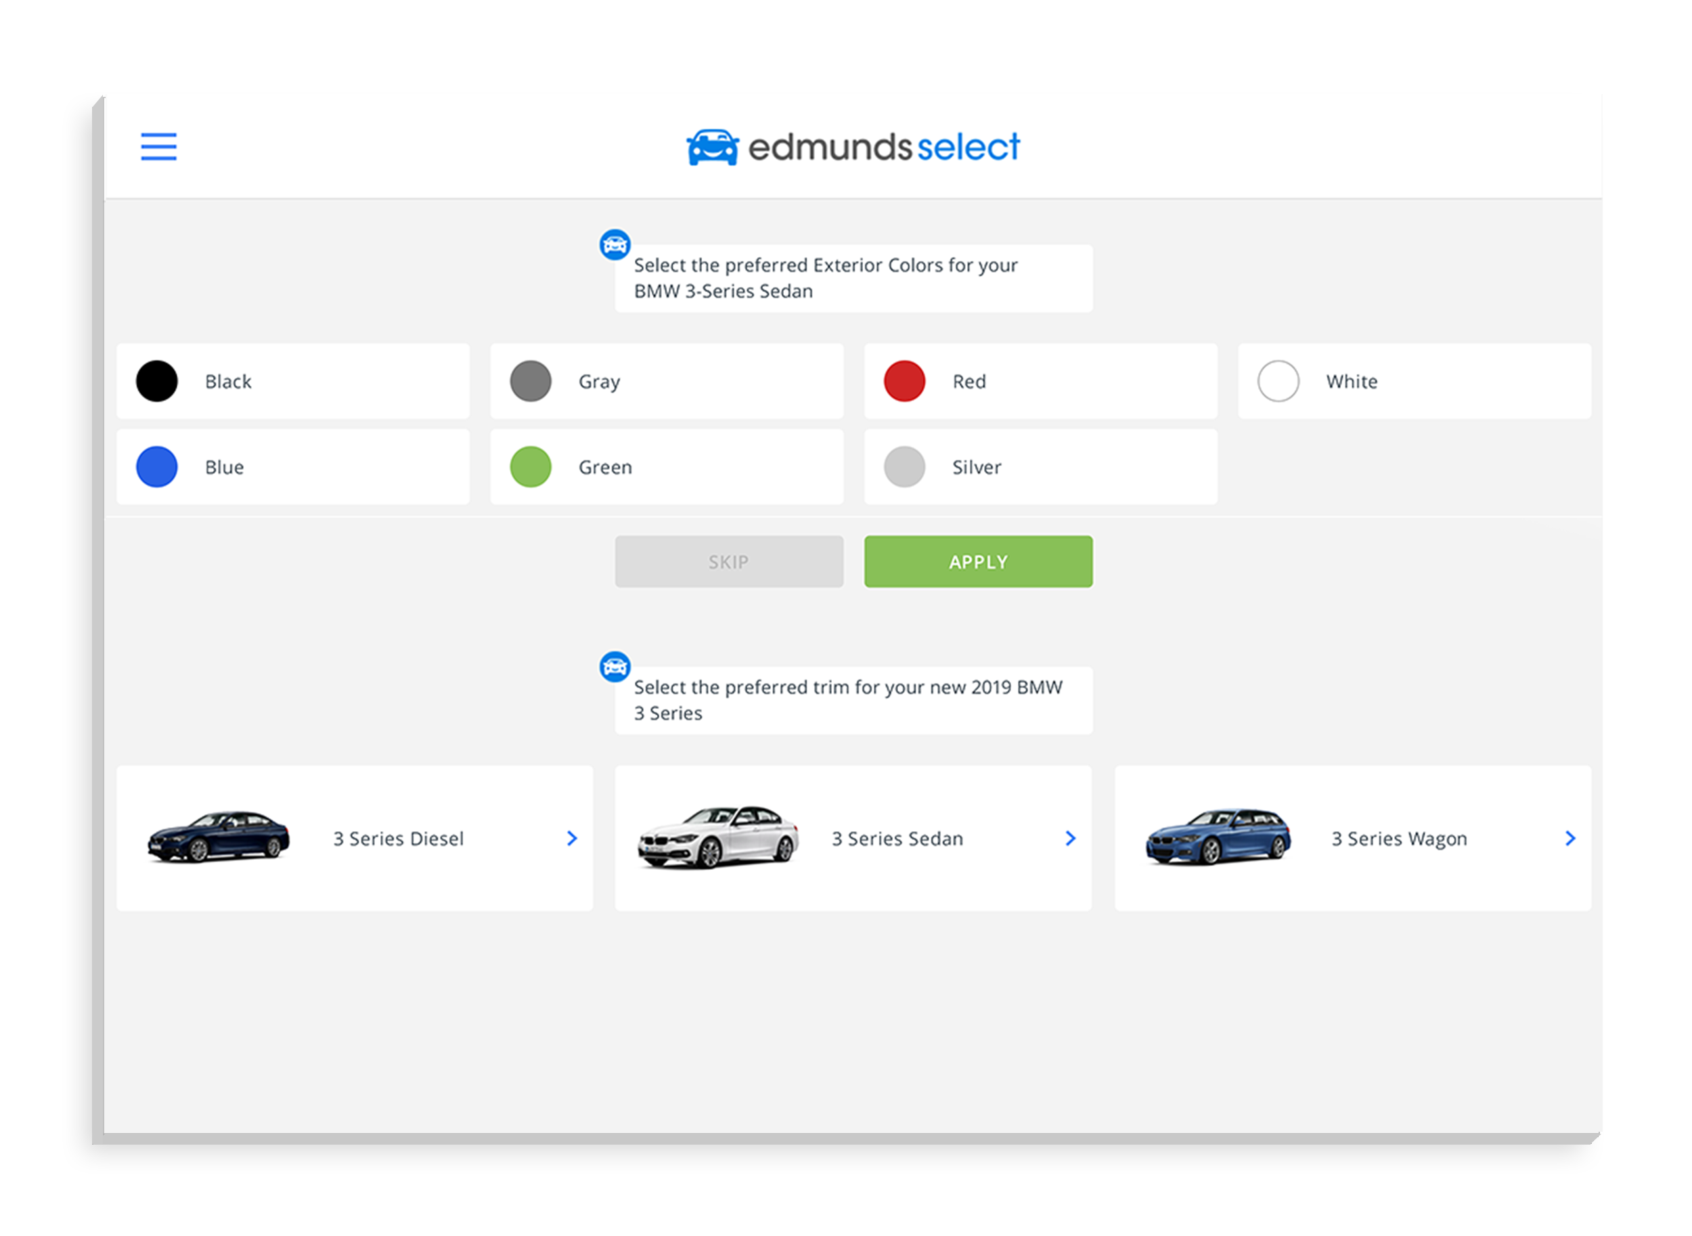Choose the Silver label option
This screenshot has width=1692, height=1236.
click(x=976, y=467)
